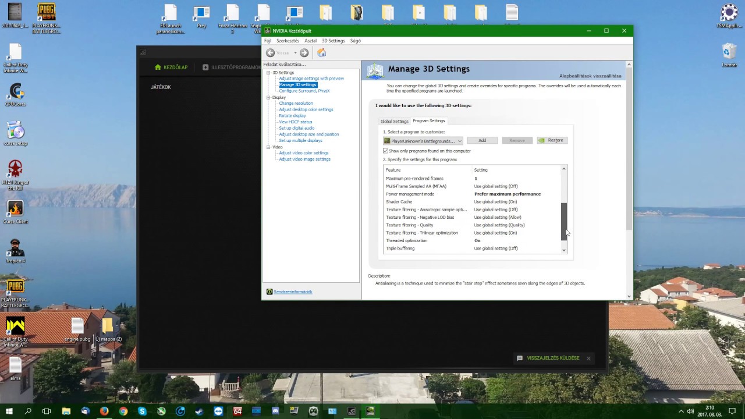The image size is (745, 419).
Task: Select the Threaded optimization setting value
Action: 477,240
